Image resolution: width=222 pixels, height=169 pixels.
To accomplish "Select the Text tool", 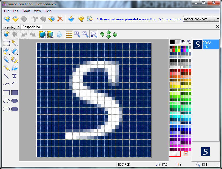I will pos(14,76).
